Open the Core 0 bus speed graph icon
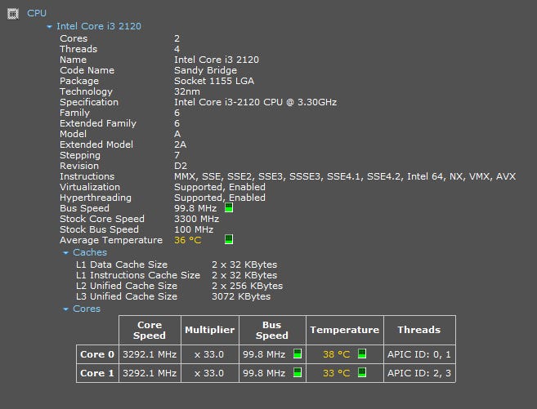 (298, 353)
